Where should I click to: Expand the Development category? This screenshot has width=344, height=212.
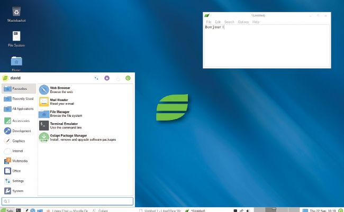point(19,131)
